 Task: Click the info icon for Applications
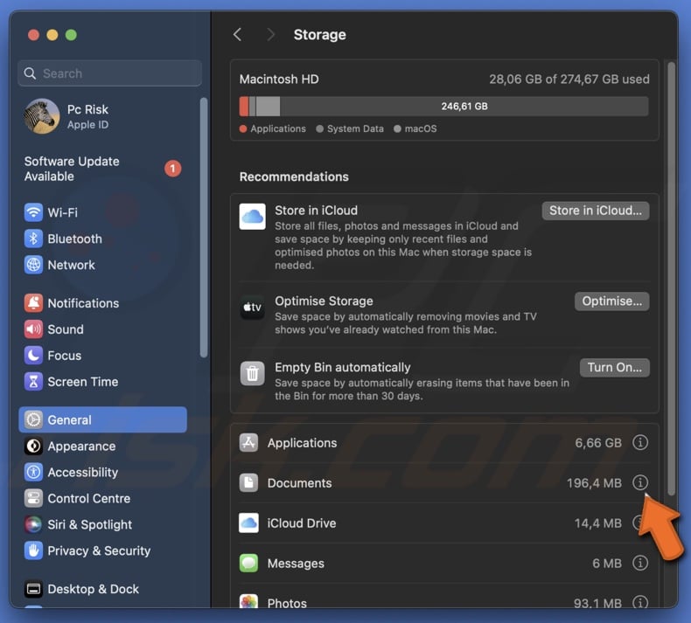click(640, 442)
